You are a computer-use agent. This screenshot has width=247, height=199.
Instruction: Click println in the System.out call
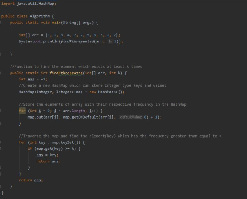click(51, 42)
